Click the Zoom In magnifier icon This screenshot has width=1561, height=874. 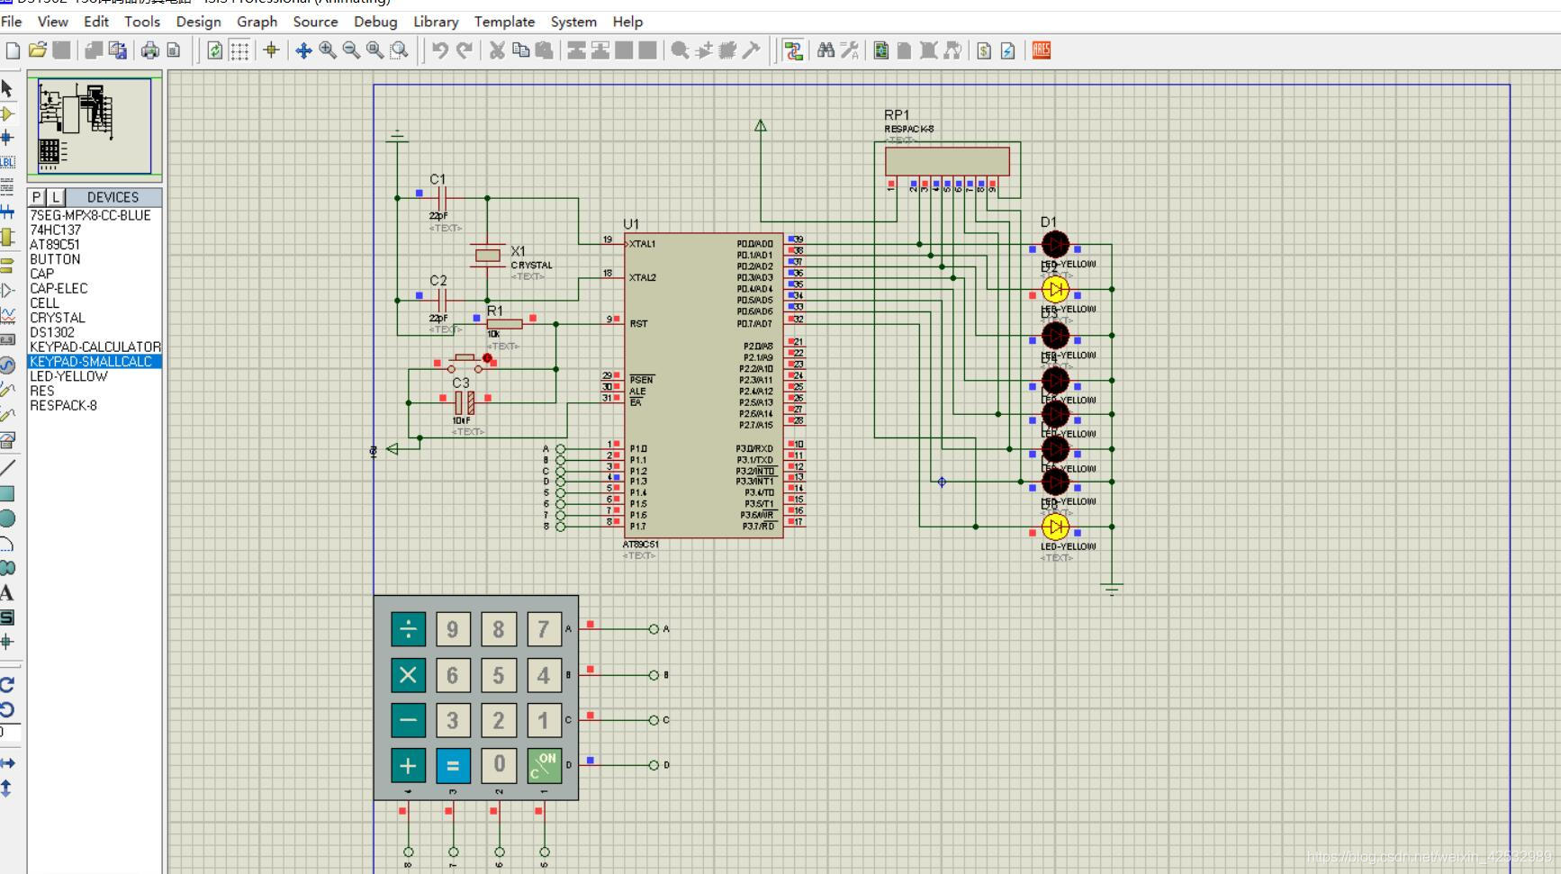click(328, 50)
